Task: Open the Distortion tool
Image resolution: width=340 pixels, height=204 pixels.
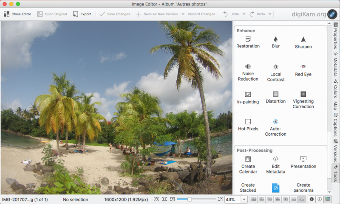Action: tap(275, 98)
